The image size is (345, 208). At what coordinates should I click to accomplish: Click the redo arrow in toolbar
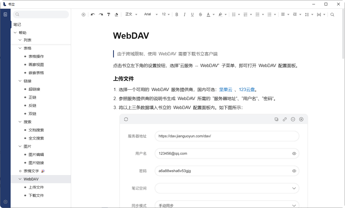point(101,14)
